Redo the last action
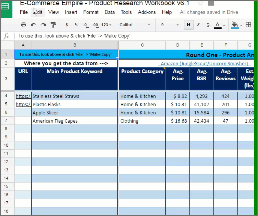 (43, 25)
